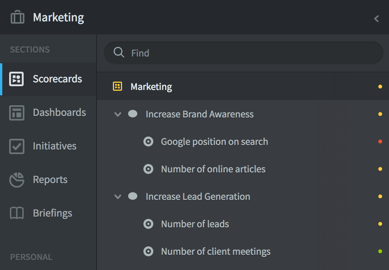389x270 pixels.
Task: Select Number of client meetings item
Action: [215, 252]
